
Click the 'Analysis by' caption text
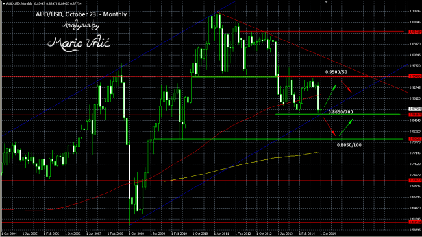(81, 25)
